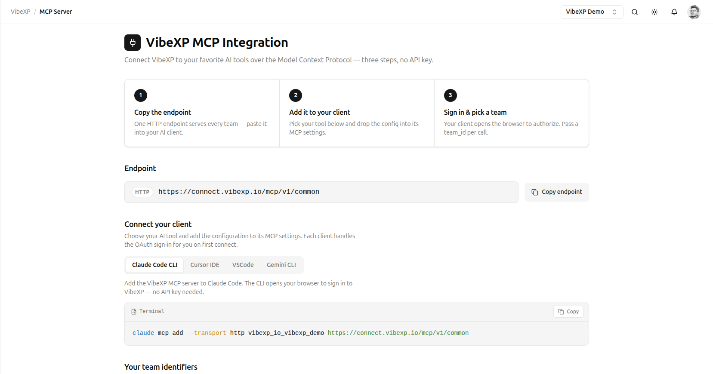Click the Terminal label in code header

click(152, 311)
